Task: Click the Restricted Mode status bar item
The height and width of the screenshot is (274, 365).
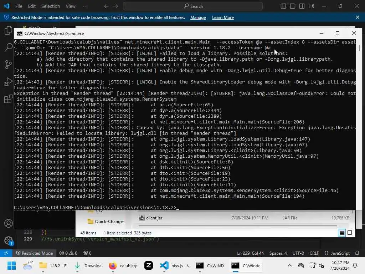Action: (34, 253)
